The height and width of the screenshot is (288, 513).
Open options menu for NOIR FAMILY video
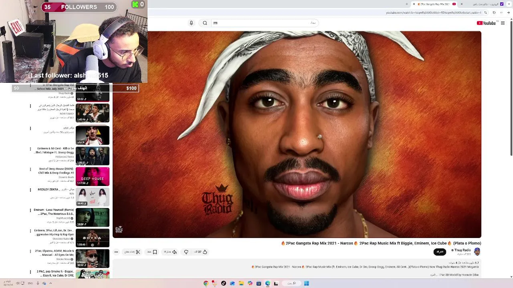click(x=30, y=106)
